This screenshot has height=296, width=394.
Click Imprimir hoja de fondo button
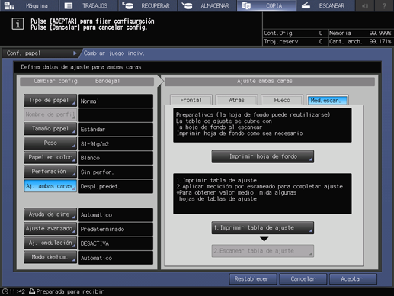pos(263,156)
